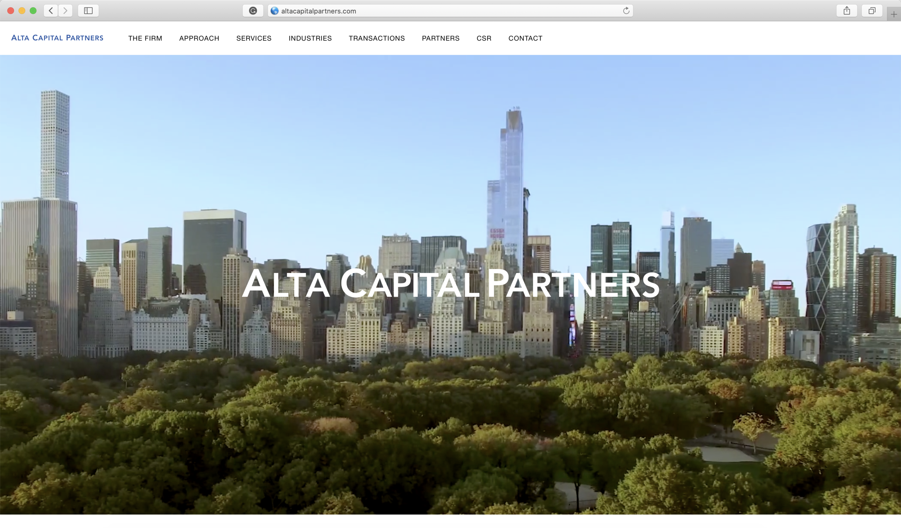
Task: Open the PARTNERS nav link
Action: 440,38
